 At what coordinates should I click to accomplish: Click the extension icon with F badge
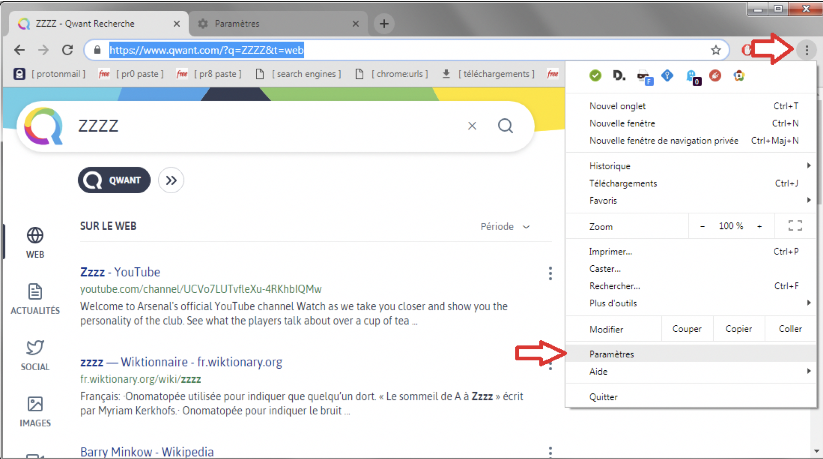pos(644,77)
